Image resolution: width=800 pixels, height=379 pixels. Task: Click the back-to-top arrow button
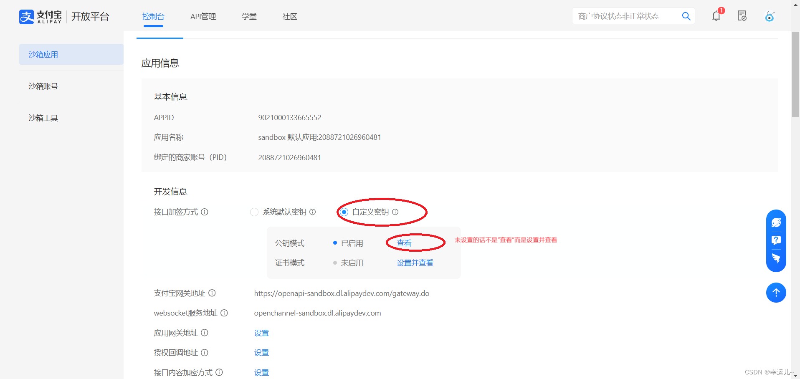coord(776,293)
